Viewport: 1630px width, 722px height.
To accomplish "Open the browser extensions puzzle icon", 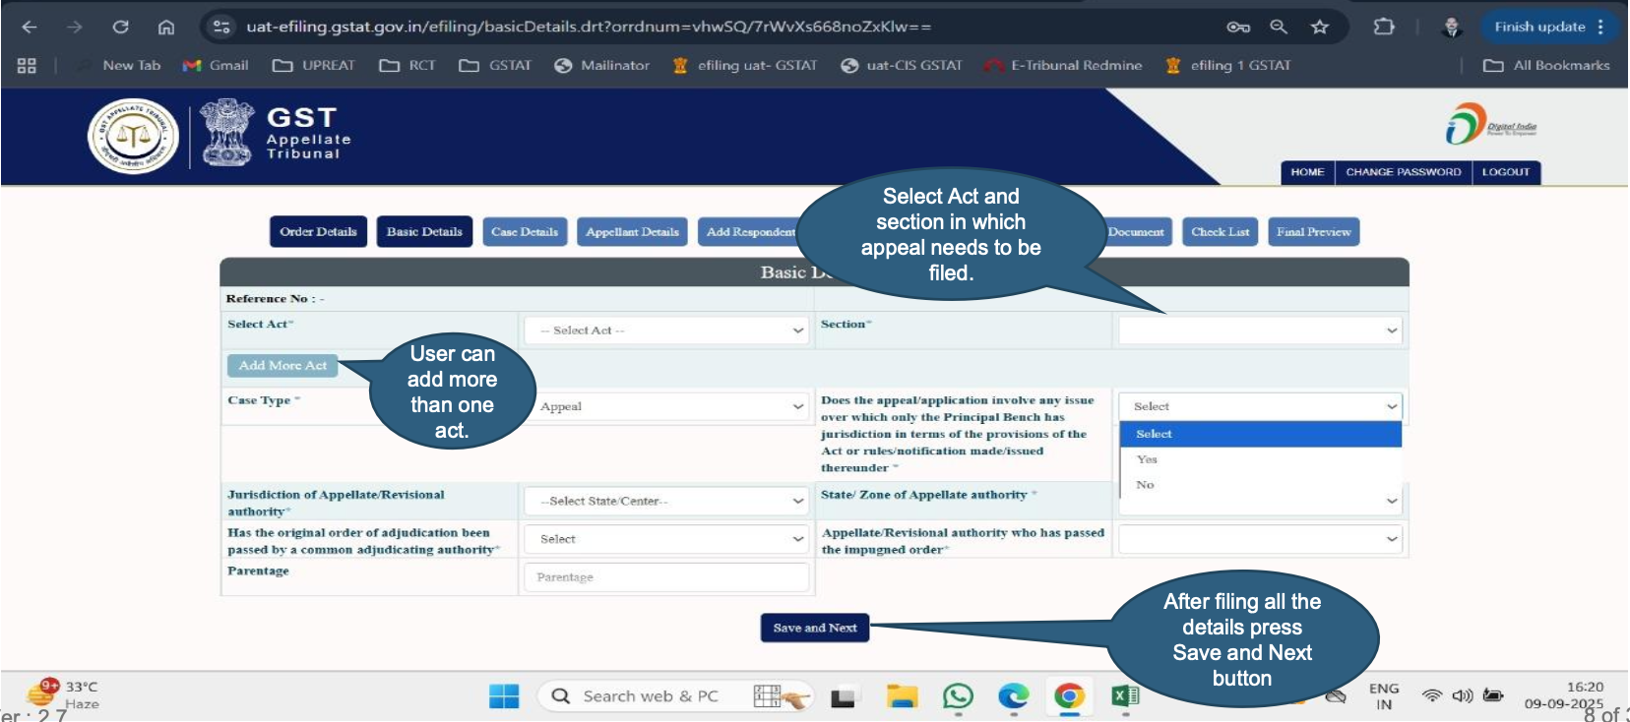I will pos(1384,27).
